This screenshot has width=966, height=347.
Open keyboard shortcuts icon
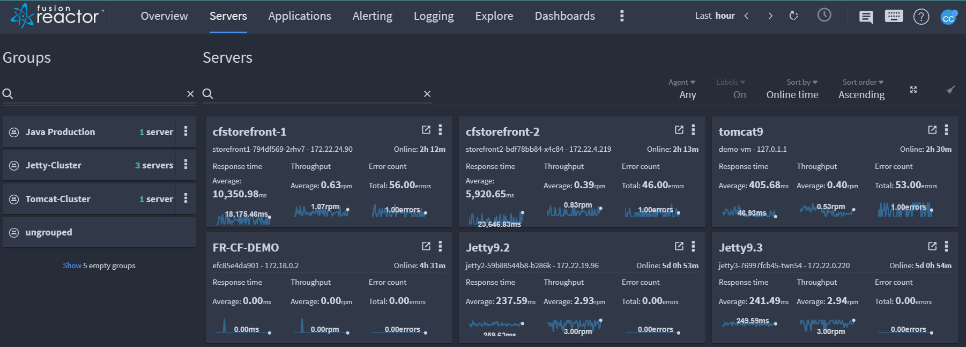894,16
